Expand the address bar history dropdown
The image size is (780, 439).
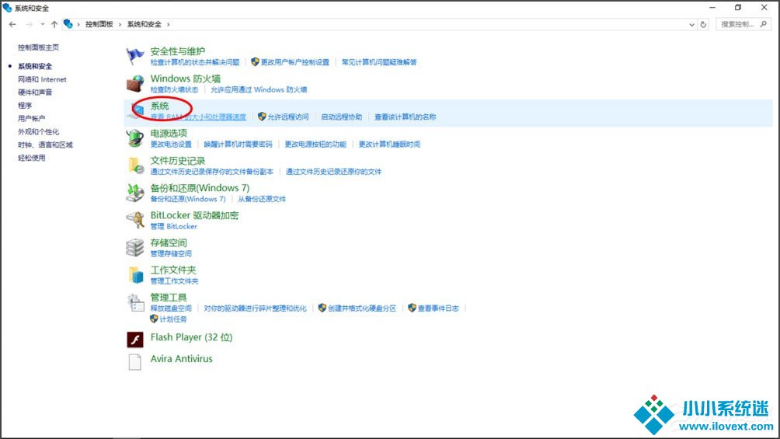click(691, 24)
